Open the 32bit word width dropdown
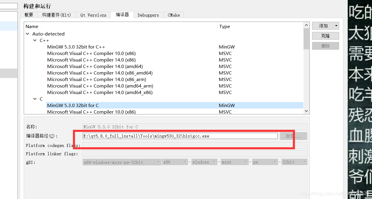Image resolution: width=372 pixels, height=199 pixels. point(294,162)
